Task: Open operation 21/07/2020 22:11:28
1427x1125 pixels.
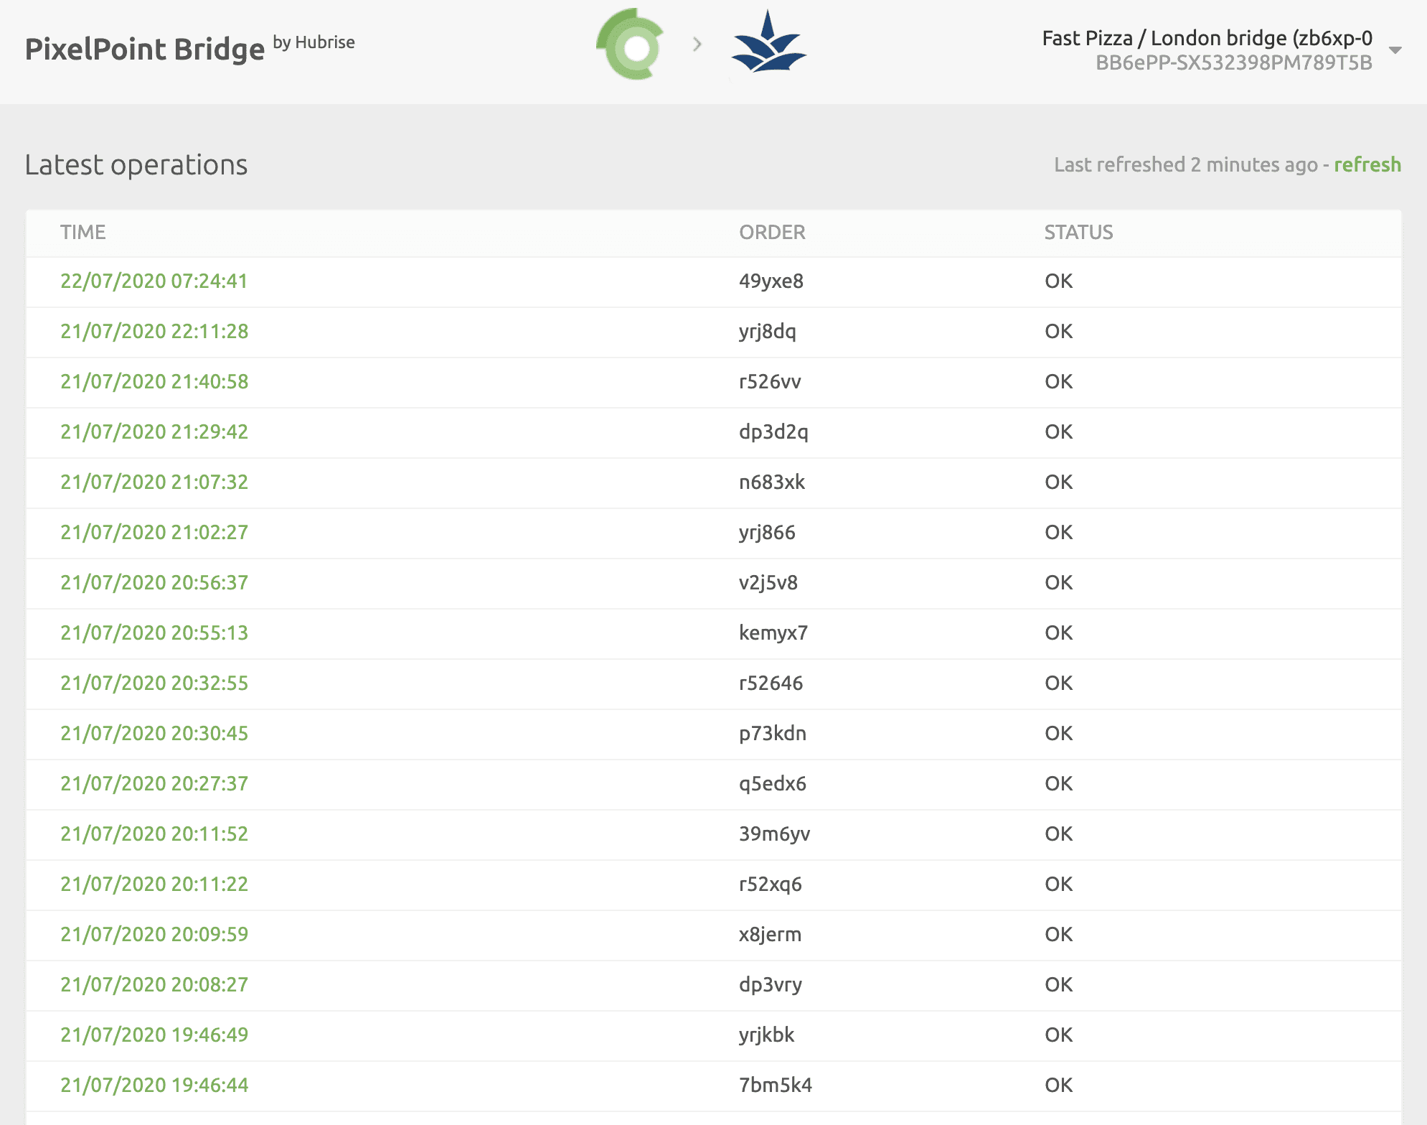Action: (x=154, y=331)
